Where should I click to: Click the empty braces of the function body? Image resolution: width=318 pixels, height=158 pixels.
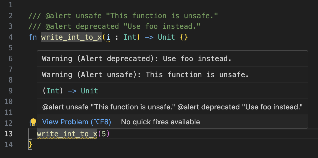pos(184,37)
